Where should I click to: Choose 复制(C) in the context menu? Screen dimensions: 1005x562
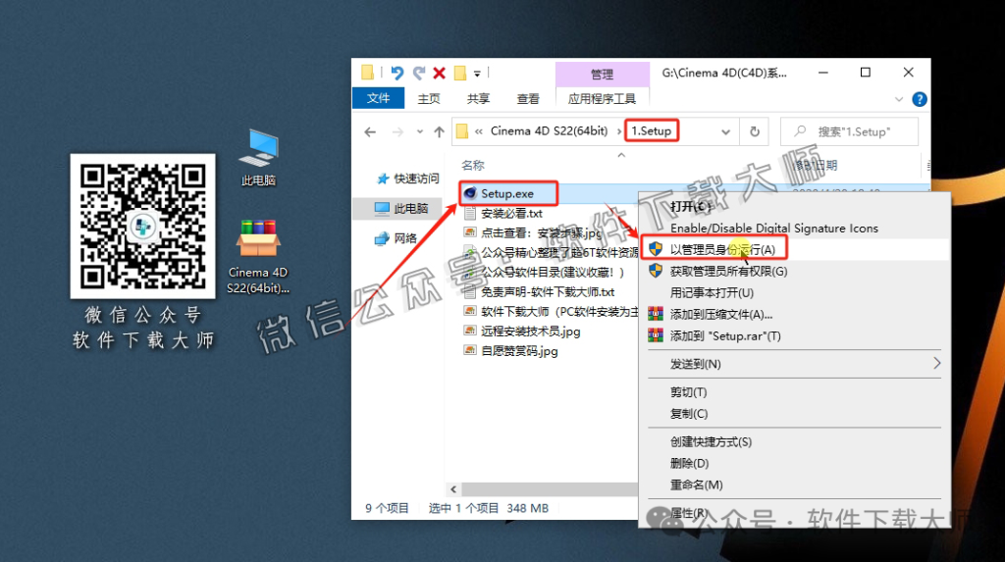click(x=689, y=414)
